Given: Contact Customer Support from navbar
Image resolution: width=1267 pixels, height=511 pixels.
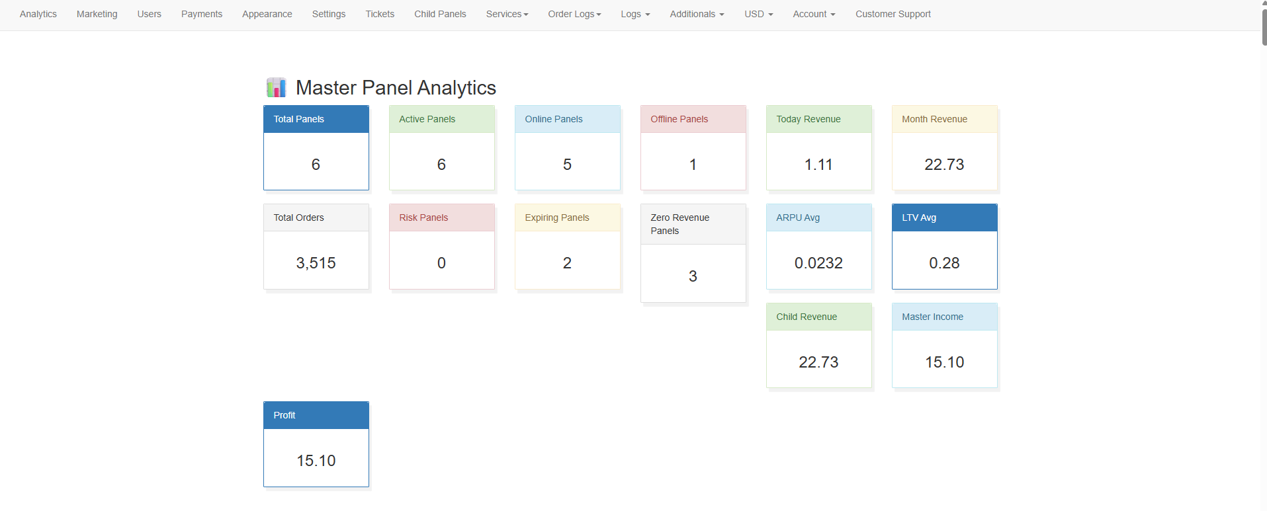Looking at the screenshot, I should pos(893,14).
